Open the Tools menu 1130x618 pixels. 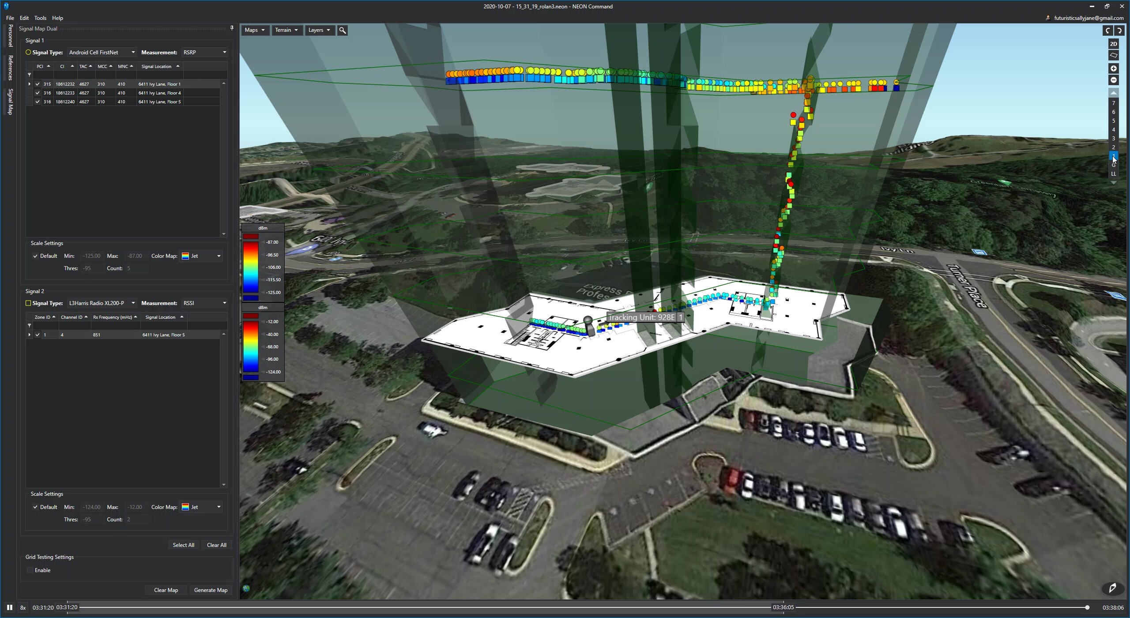pyautogui.click(x=40, y=18)
